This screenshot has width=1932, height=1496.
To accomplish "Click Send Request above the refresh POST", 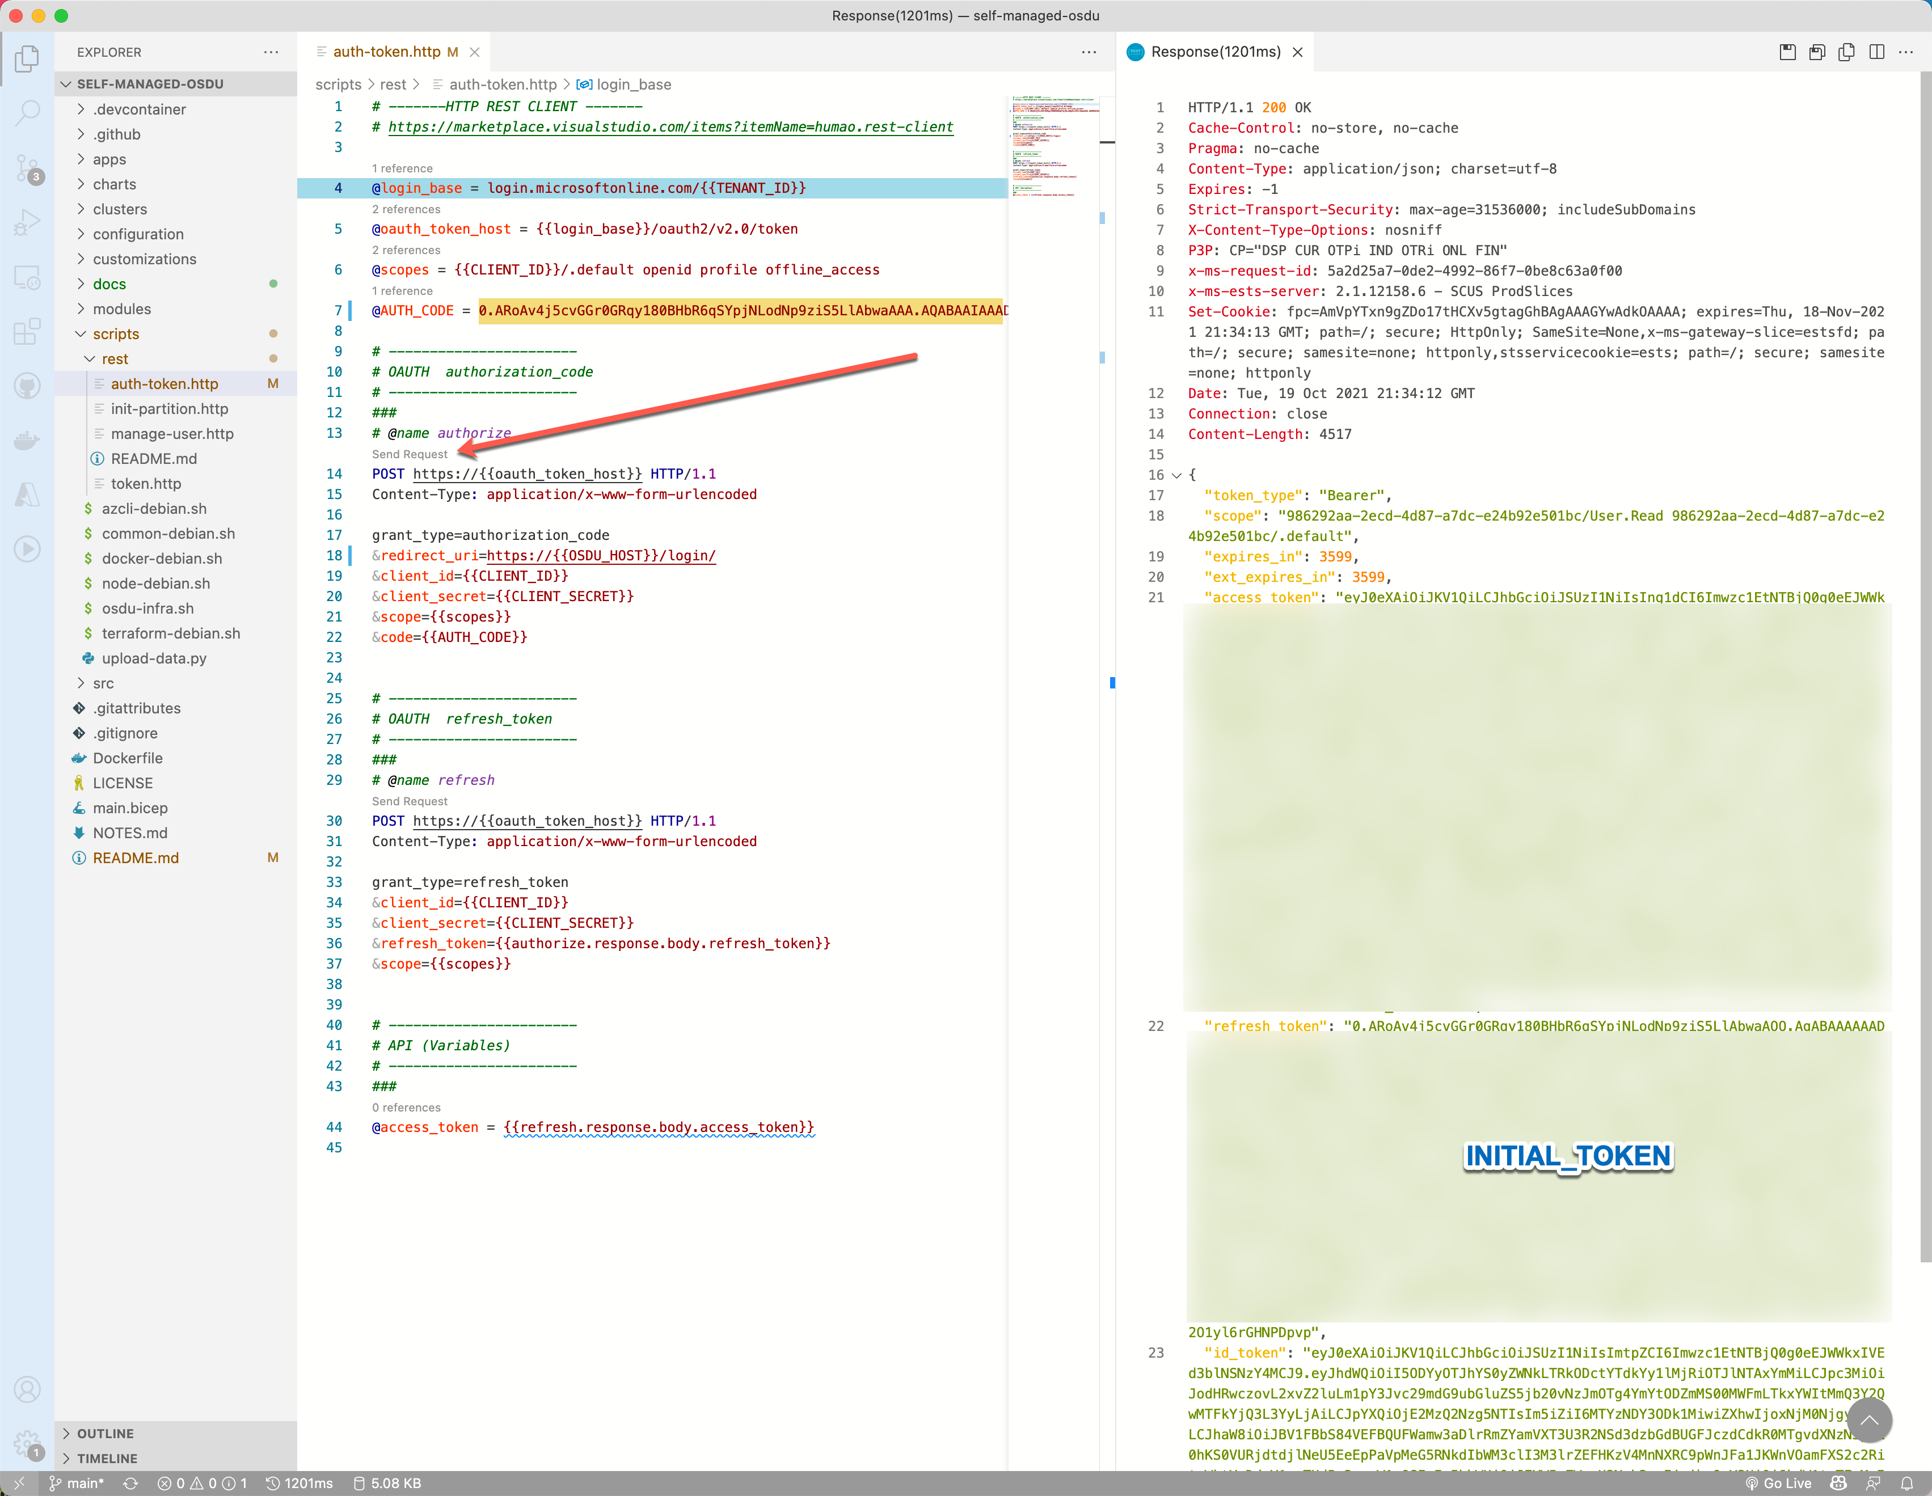I will [x=410, y=801].
